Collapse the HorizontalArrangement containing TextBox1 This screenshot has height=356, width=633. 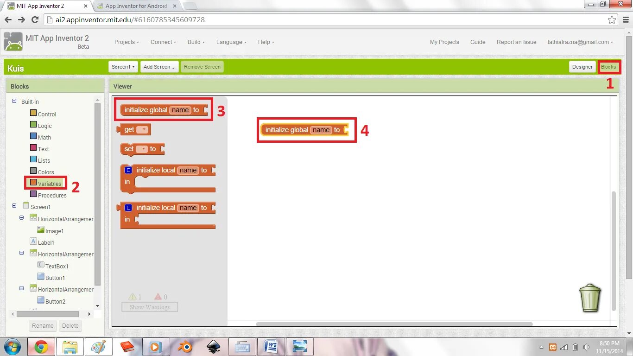tap(21, 253)
